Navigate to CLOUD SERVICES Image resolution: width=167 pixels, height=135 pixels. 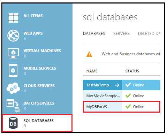point(39,86)
